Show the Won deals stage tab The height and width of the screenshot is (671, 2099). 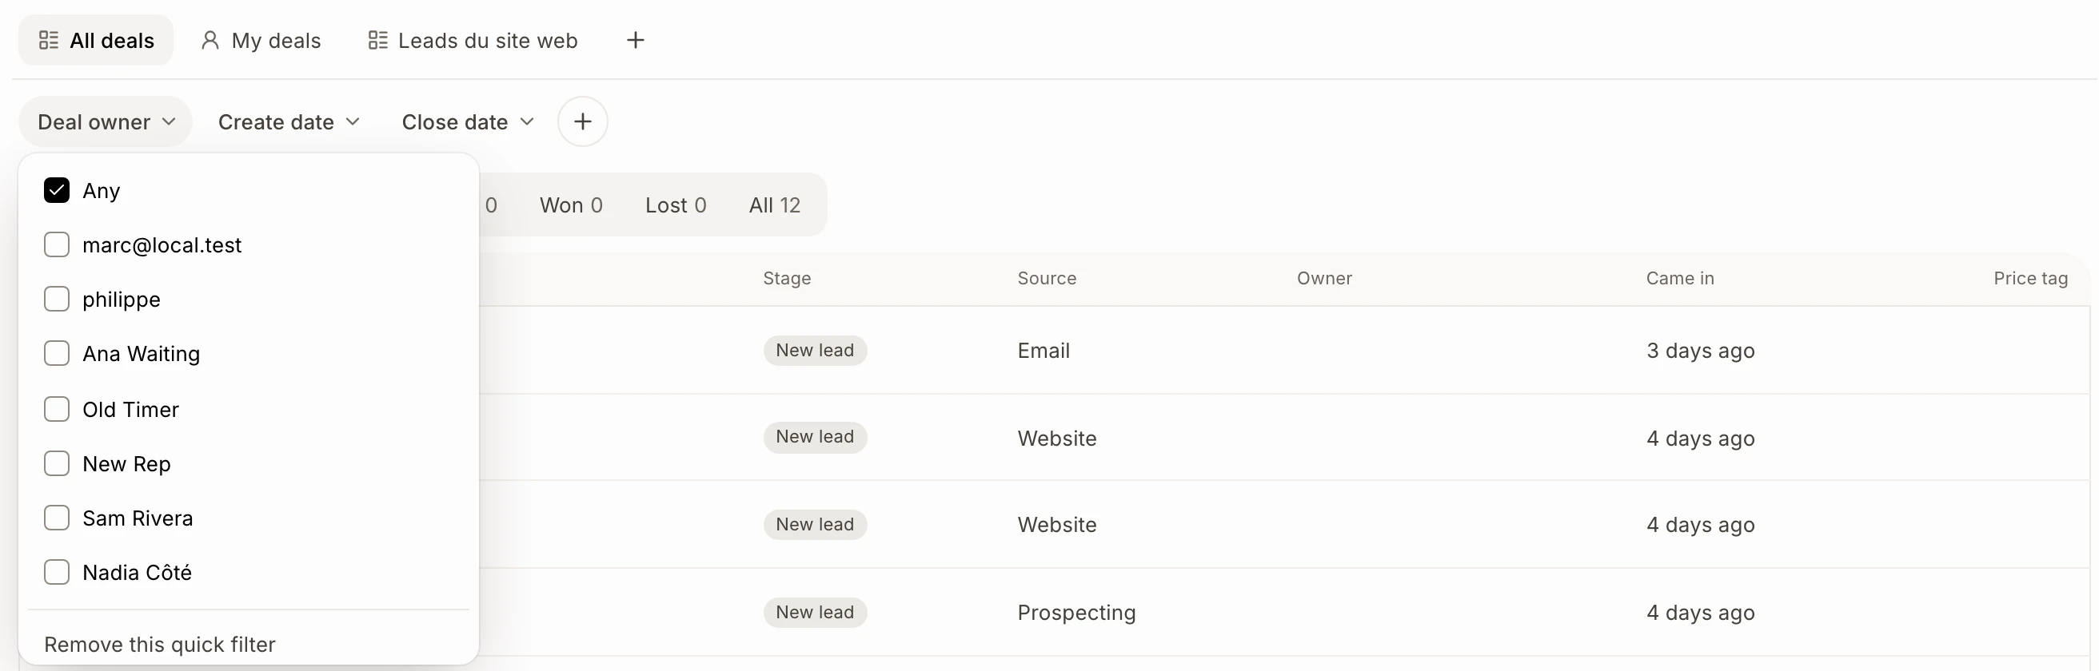(x=571, y=205)
